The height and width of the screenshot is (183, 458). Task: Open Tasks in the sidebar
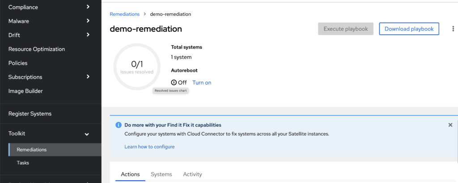pyautogui.click(x=23, y=162)
